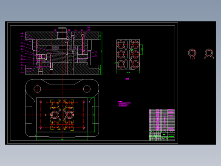The width and height of the screenshot is (221, 166).
Task: Click part balloon number 1
Action: click(22, 72)
